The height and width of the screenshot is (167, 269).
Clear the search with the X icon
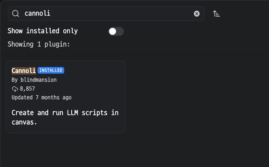tap(197, 14)
